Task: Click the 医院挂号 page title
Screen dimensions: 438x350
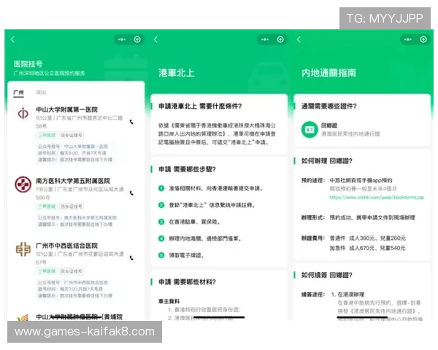Action: pyautogui.click(x=28, y=64)
